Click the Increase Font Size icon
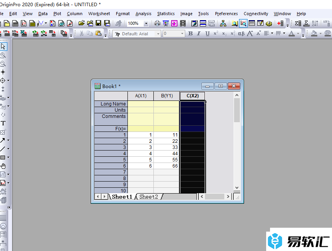This screenshot has width=332, height=251. [250, 33]
